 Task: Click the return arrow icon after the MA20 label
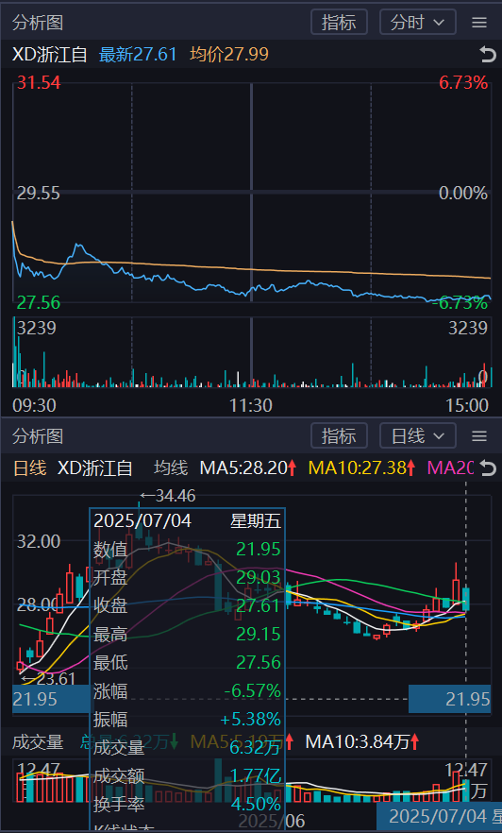point(487,468)
